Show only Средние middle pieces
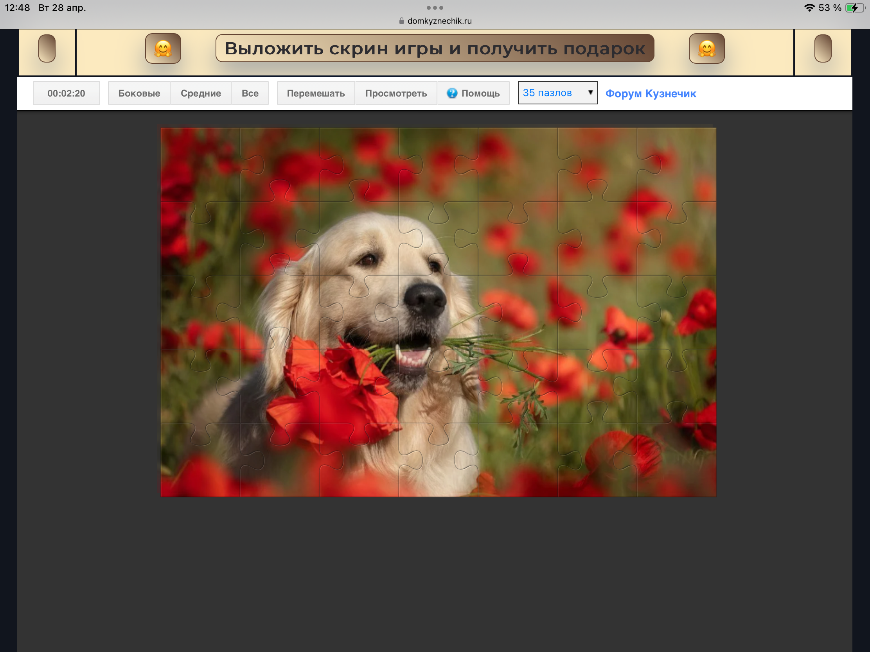Image resolution: width=870 pixels, height=652 pixels. 201,93
